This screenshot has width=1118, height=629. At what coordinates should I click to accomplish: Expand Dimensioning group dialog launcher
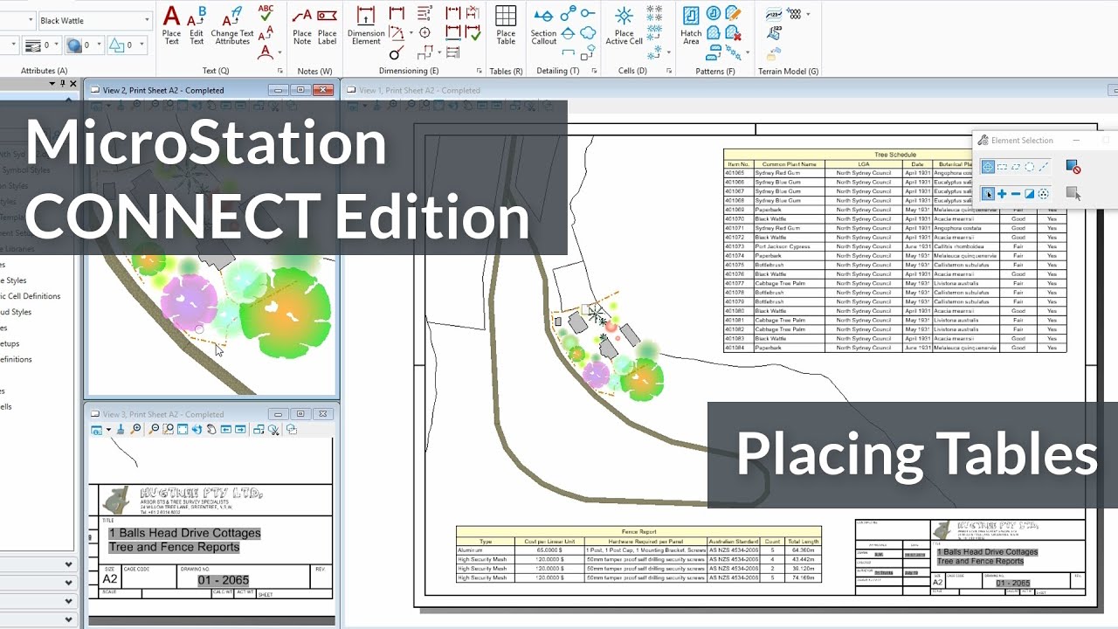(x=480, y=71)
